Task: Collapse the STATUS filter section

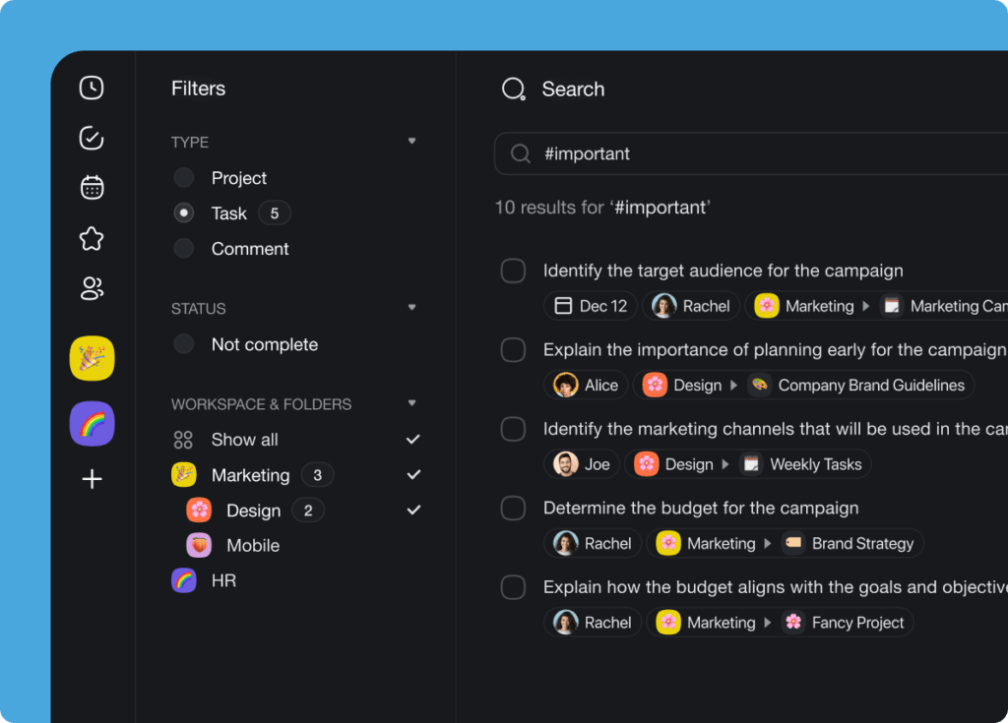Action: tap(412, 307)
